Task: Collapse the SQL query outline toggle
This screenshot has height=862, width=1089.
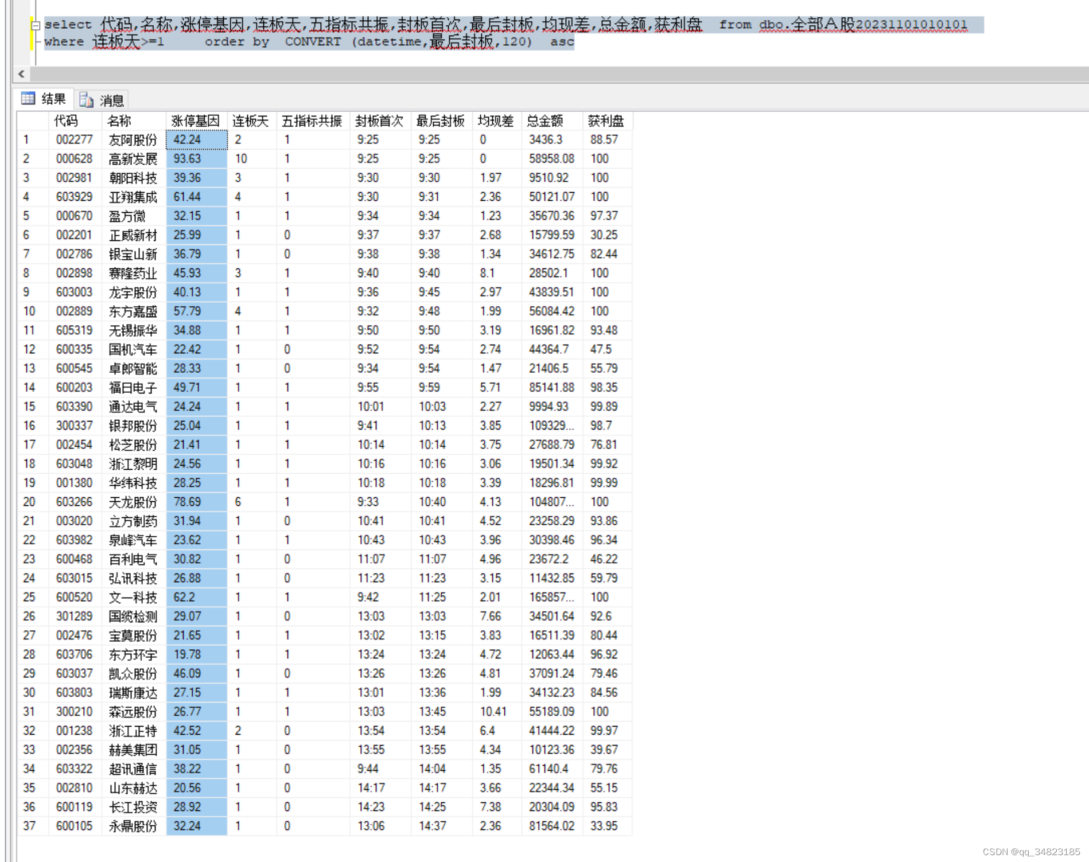Action: click(x=36, y=25)
